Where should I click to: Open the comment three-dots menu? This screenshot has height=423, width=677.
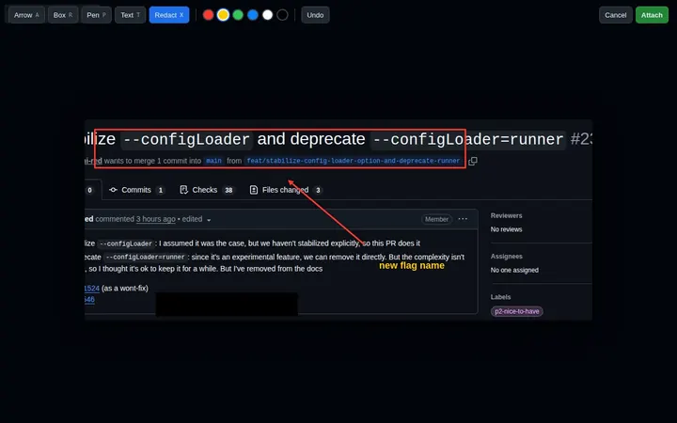pos(463,219)
